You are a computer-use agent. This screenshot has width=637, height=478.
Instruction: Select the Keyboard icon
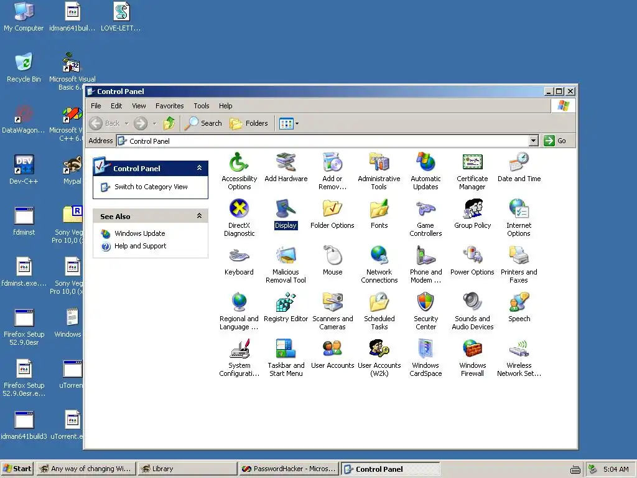[x=239, y=255]
